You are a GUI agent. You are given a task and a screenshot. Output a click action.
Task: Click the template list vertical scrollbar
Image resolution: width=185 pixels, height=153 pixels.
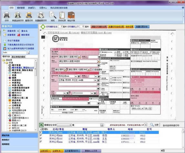(36, 95)
